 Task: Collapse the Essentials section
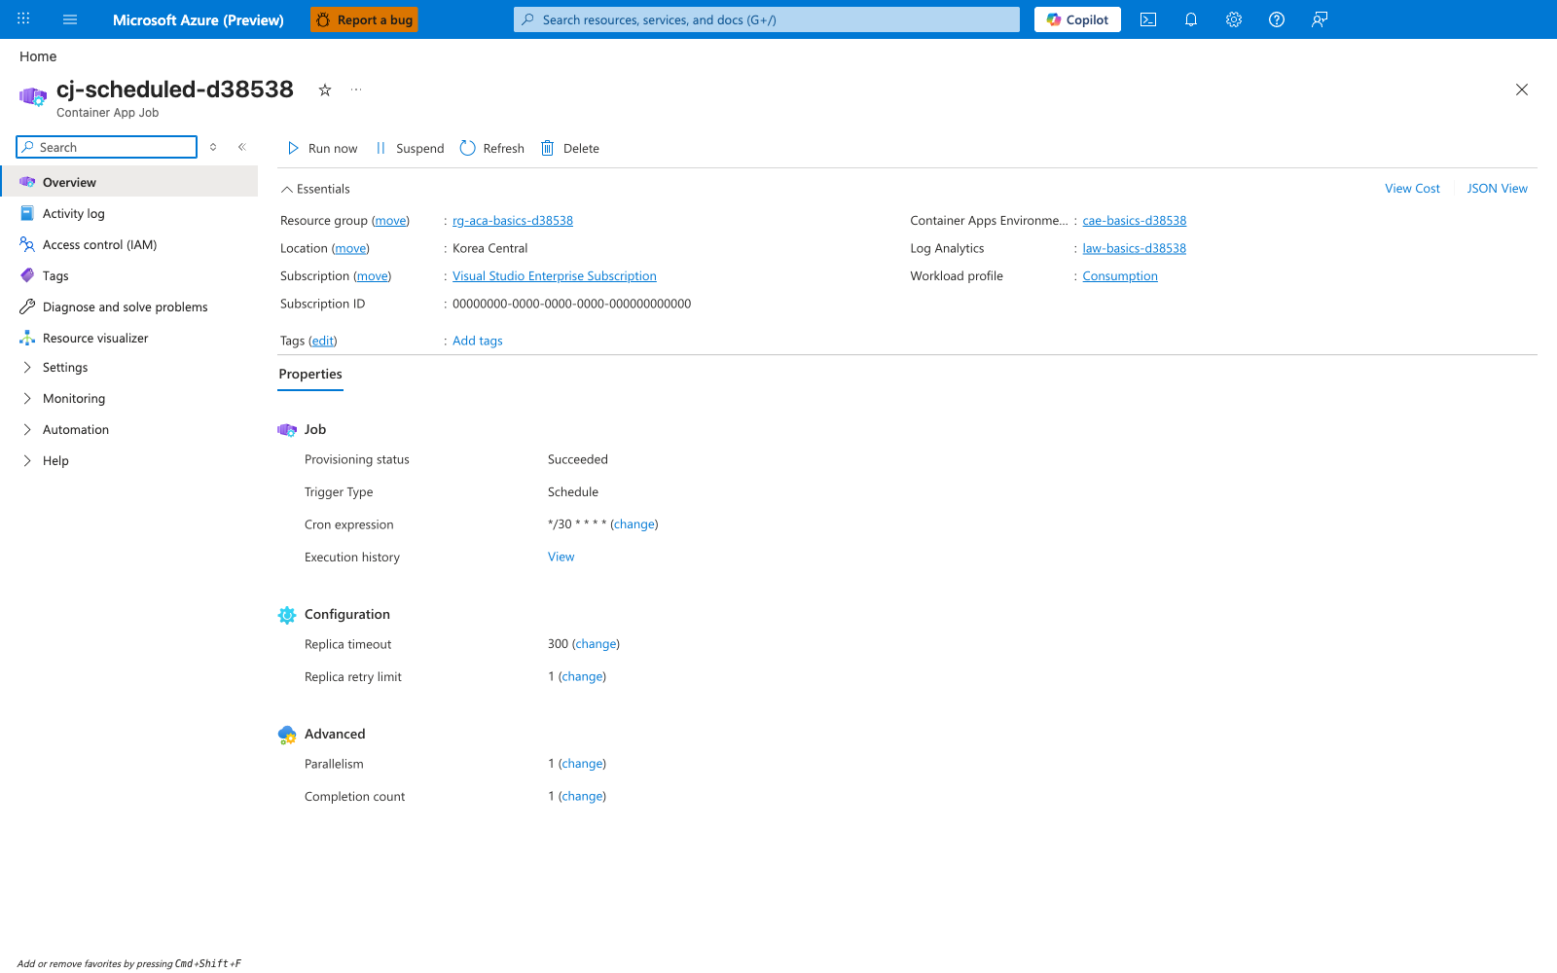(315, 189)
